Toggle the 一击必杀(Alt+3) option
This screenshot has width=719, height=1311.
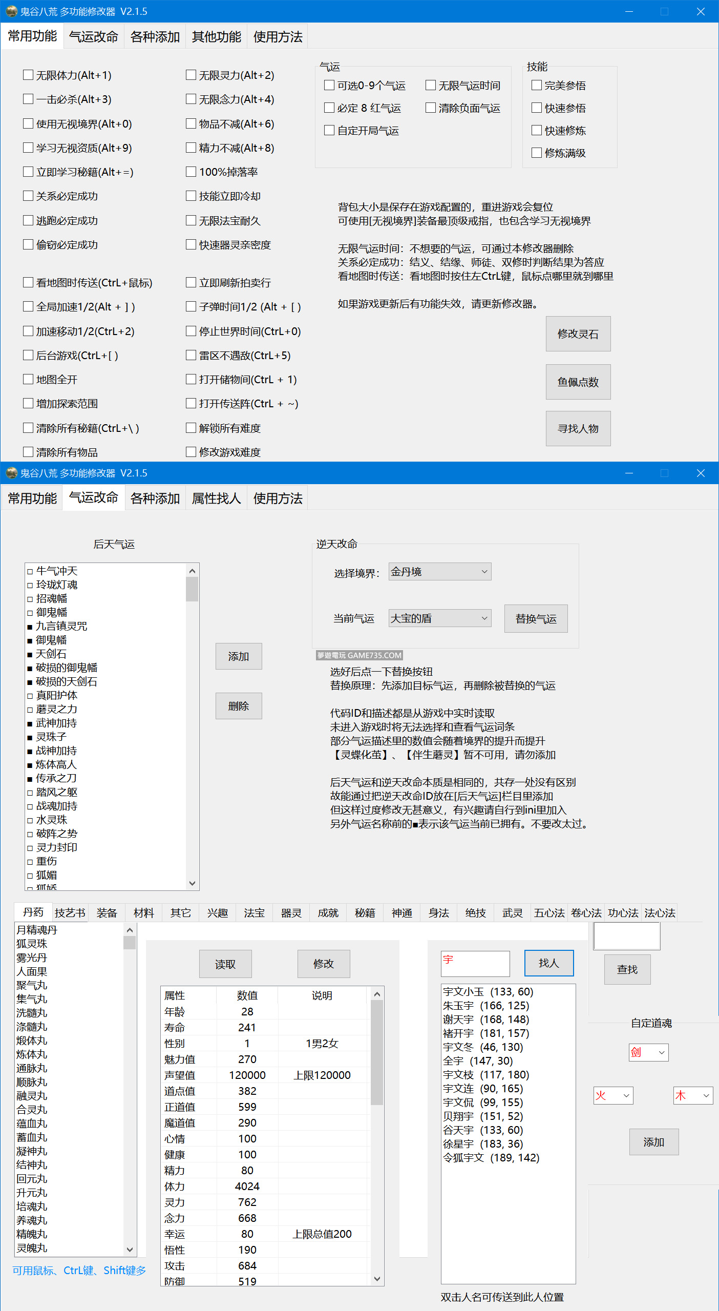pos(28,99)
